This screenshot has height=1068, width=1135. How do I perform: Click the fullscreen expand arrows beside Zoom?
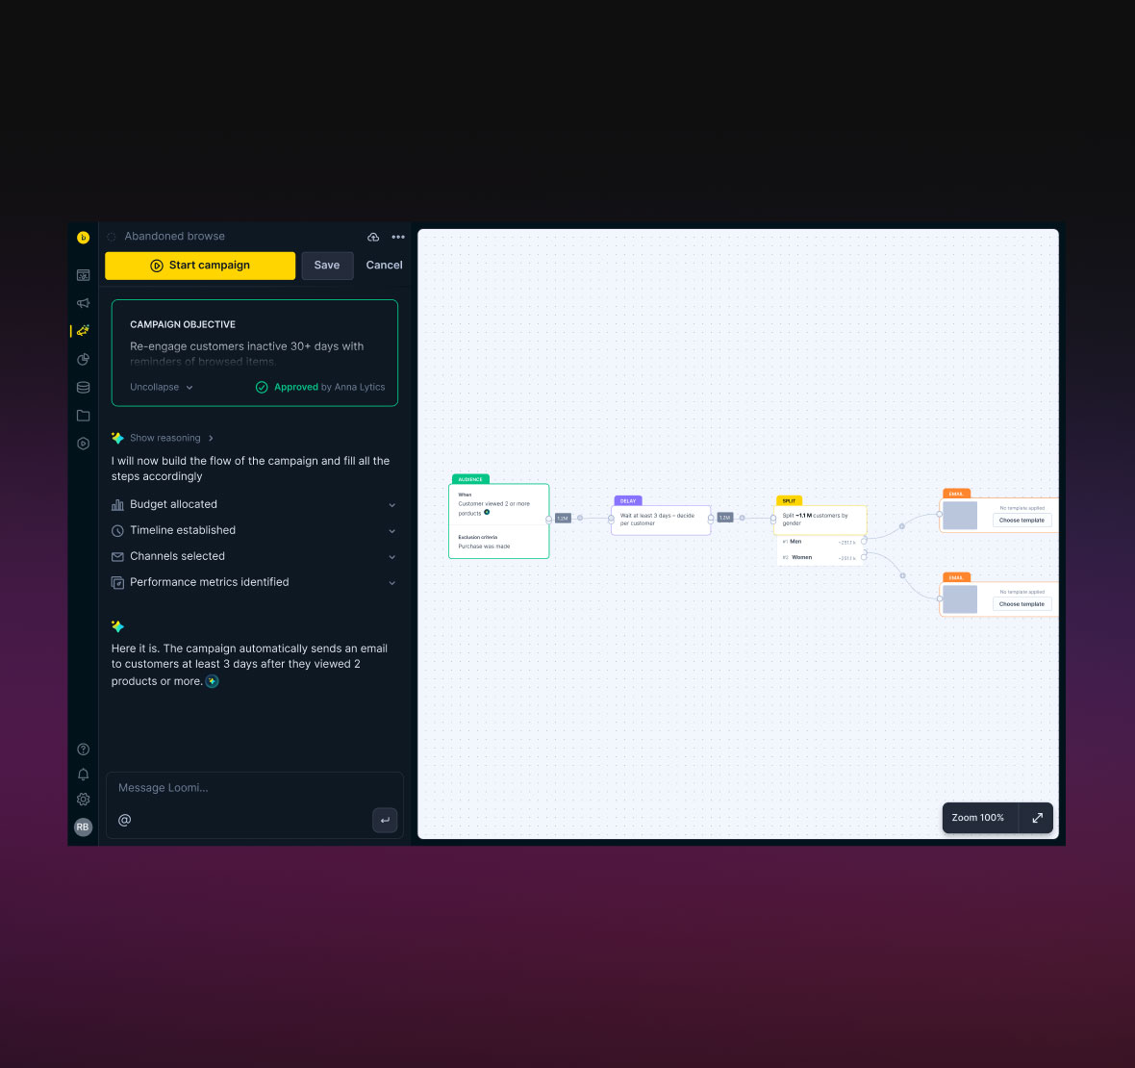coord(1037,818)
